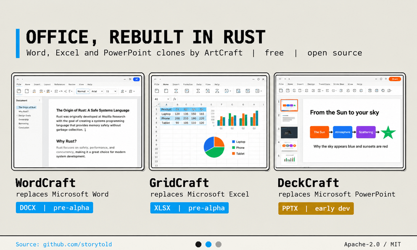The width and height of the screenshot is (417, 250).
Task: Click the 'Tablet' cell in column A
Action: point(166,123)
